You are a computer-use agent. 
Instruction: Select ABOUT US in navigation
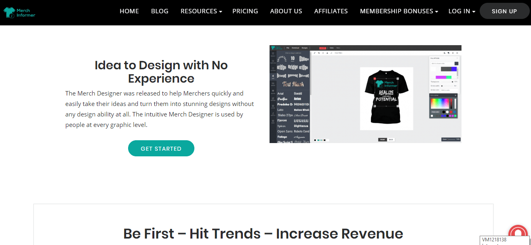[286, 11]
